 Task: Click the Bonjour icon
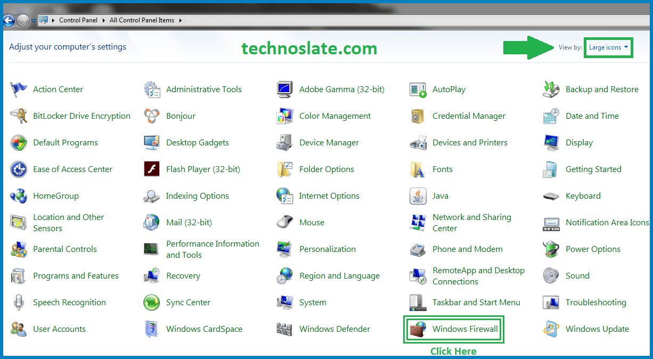pyautogui.click(x=152, y=116)
